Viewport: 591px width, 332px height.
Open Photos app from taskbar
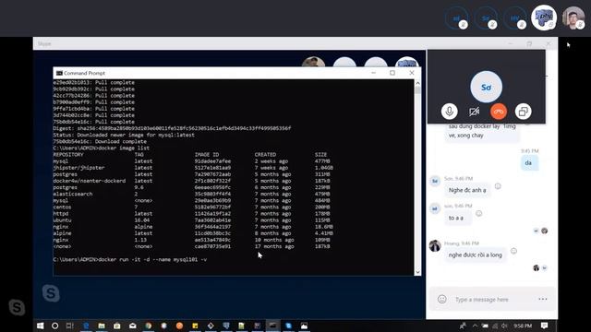[304, 326]
